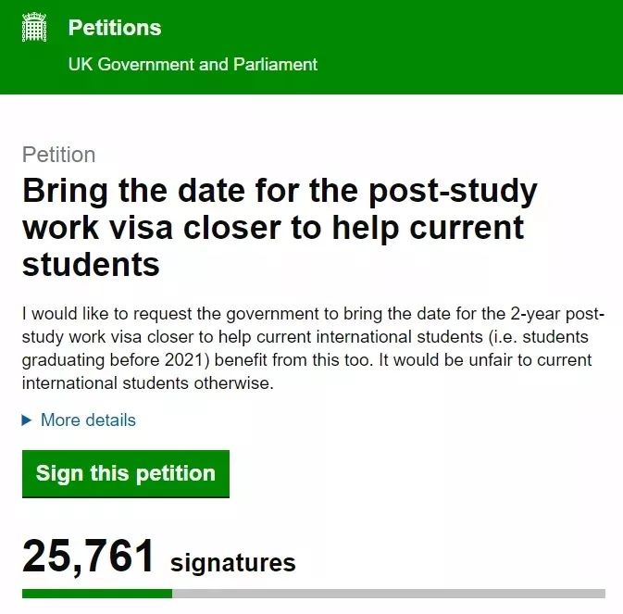Click the "UK Government and Parliament" subtitle
This screenshot has width=623, height=614.
coord(193,65)
